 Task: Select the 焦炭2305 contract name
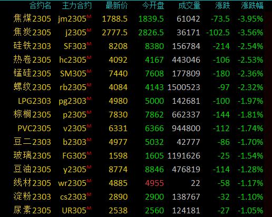(32, 33)
